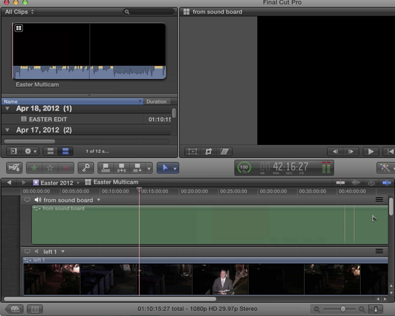Switch browser to list view

(65, 151)
